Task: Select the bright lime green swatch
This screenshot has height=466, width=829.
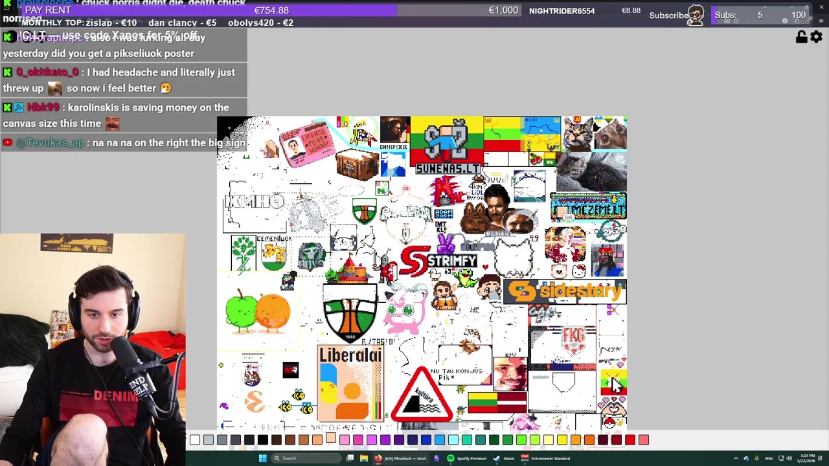Action: (521, 440)
